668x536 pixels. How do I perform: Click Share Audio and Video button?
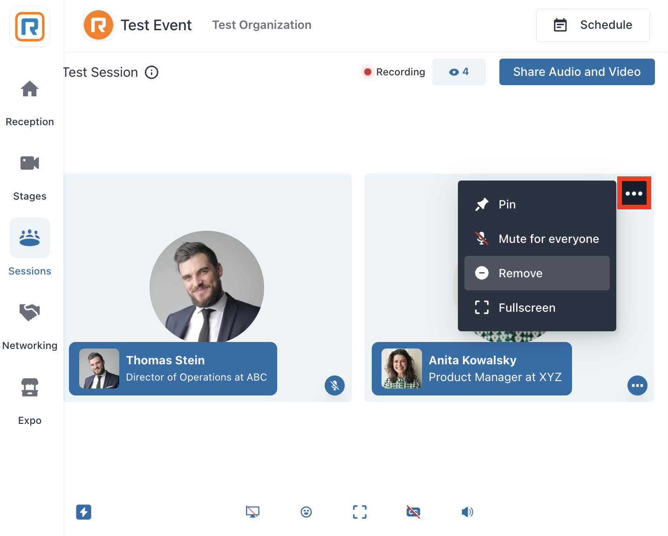[x=577, y=72]
